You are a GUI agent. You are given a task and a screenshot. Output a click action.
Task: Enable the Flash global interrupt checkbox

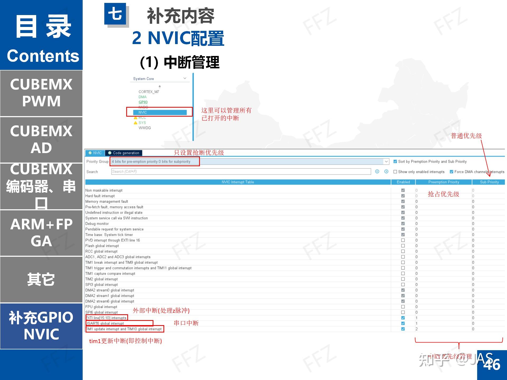coord(402,246)
